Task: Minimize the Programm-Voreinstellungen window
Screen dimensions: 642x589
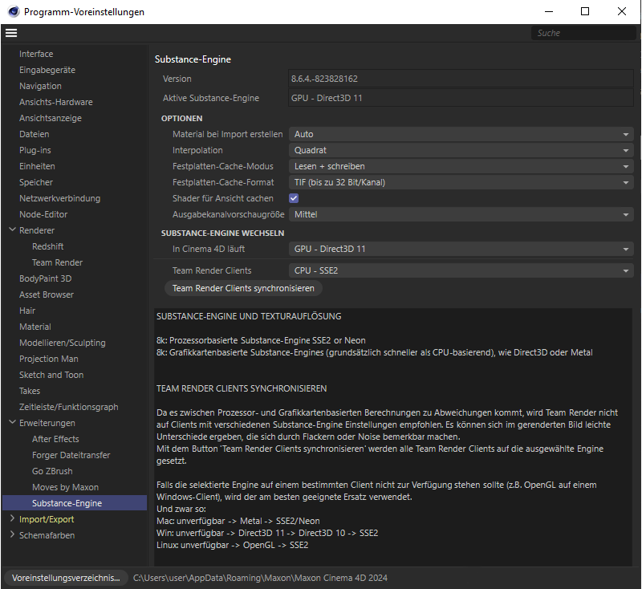Action: pos(549,11)
